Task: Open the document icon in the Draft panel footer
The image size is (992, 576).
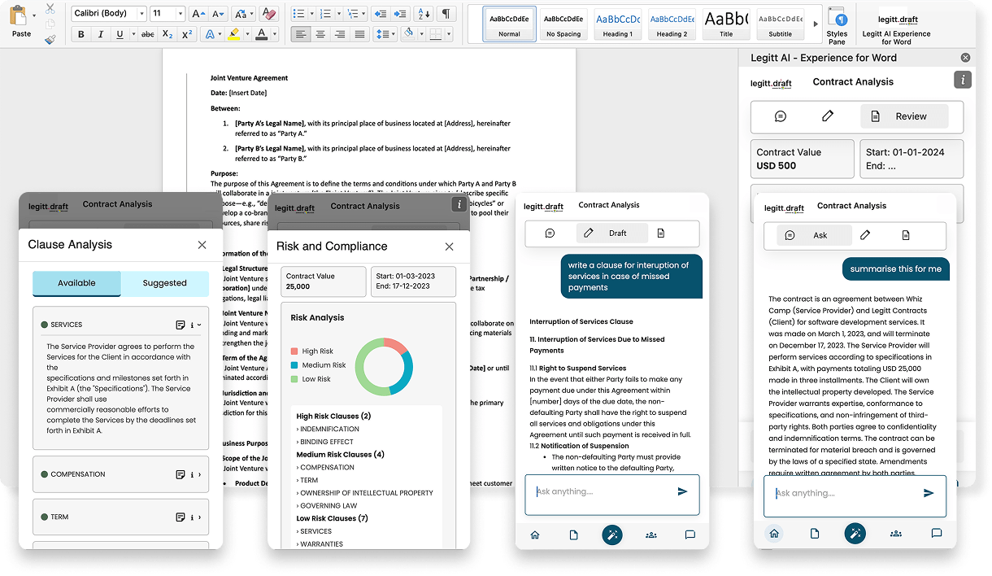Action: (x=573, y=535)
